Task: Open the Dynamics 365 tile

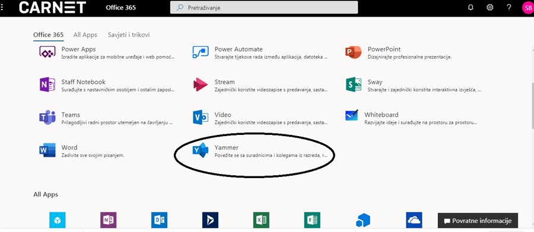Action: (x=210, y=220)
